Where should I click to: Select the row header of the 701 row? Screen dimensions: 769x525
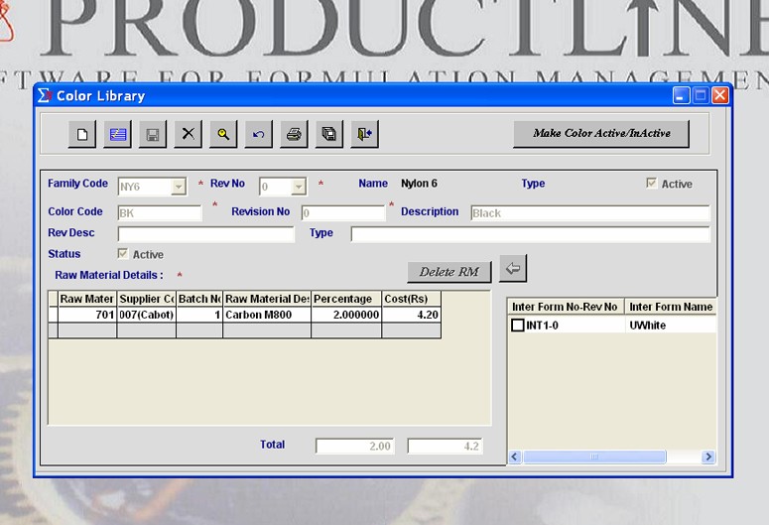click(x=53, y=315)
